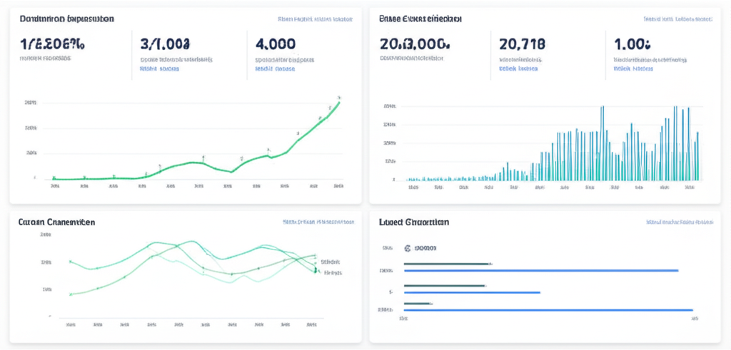
Task: Click the first legend entry of the multi-line chart
Action: click(330, 262)
